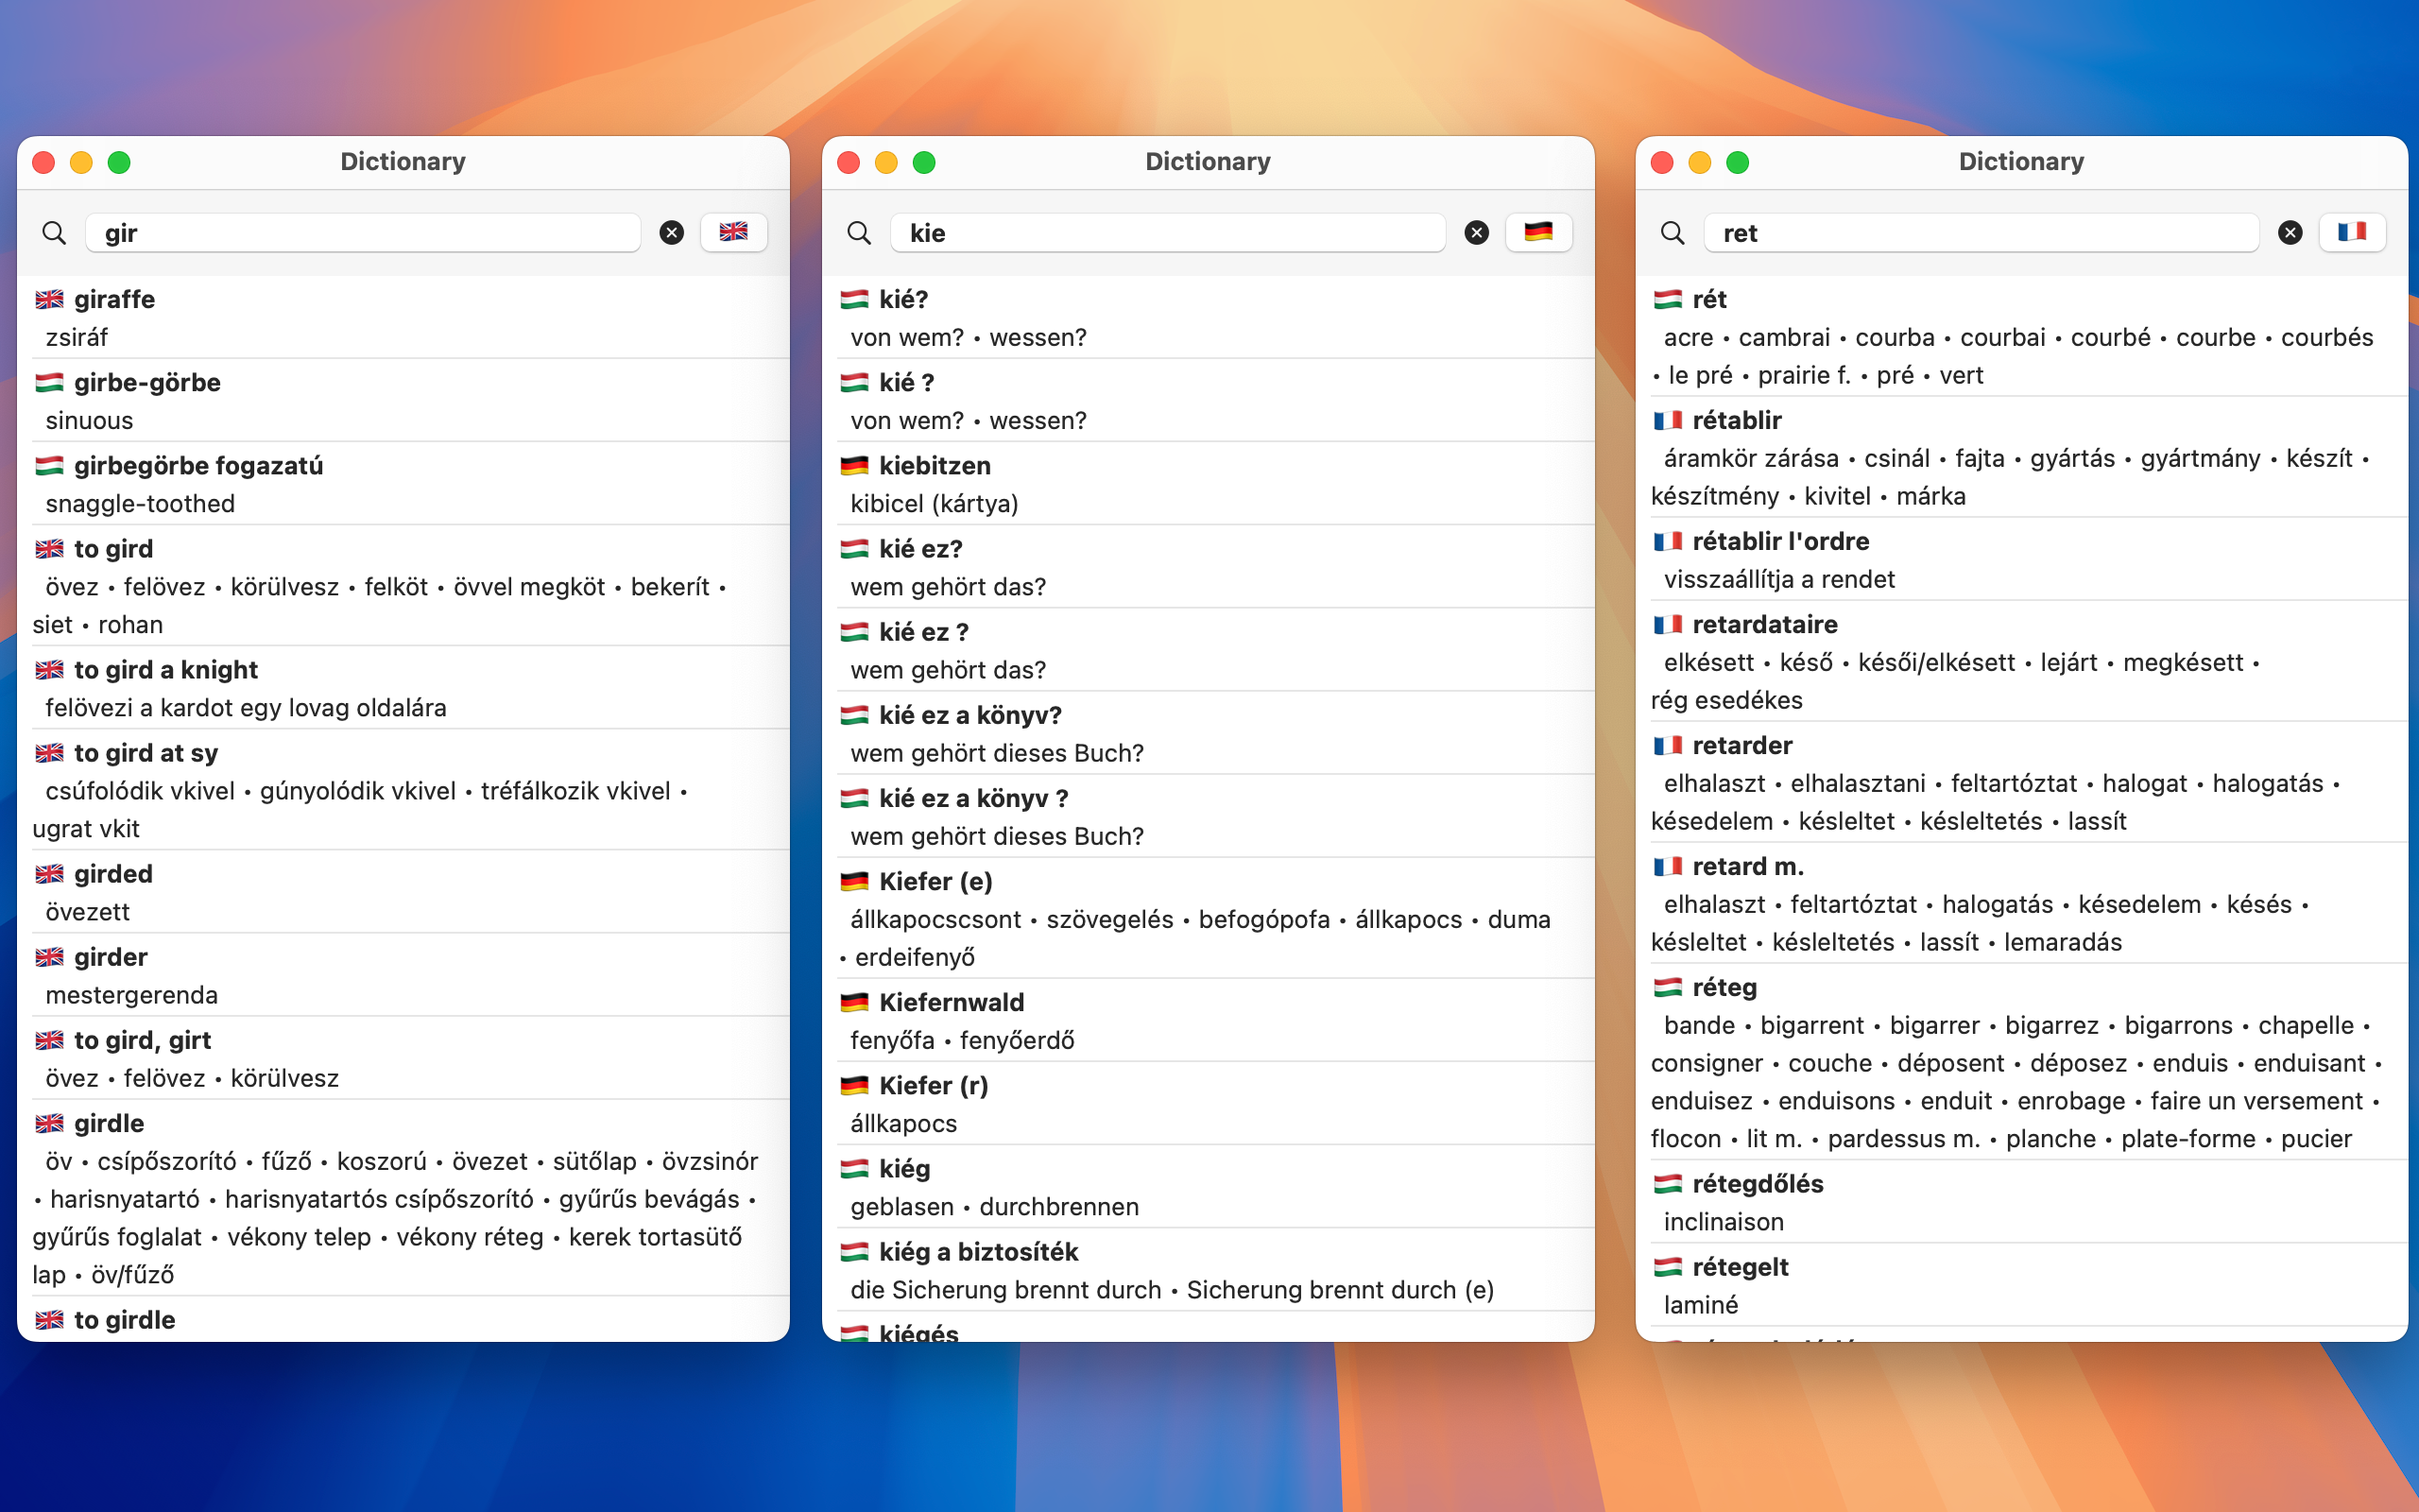This screenshot has width=2419, height=1512.
Task: Clear the 'gir' search text
Action: pyautogui.click(x=672, y=233)
